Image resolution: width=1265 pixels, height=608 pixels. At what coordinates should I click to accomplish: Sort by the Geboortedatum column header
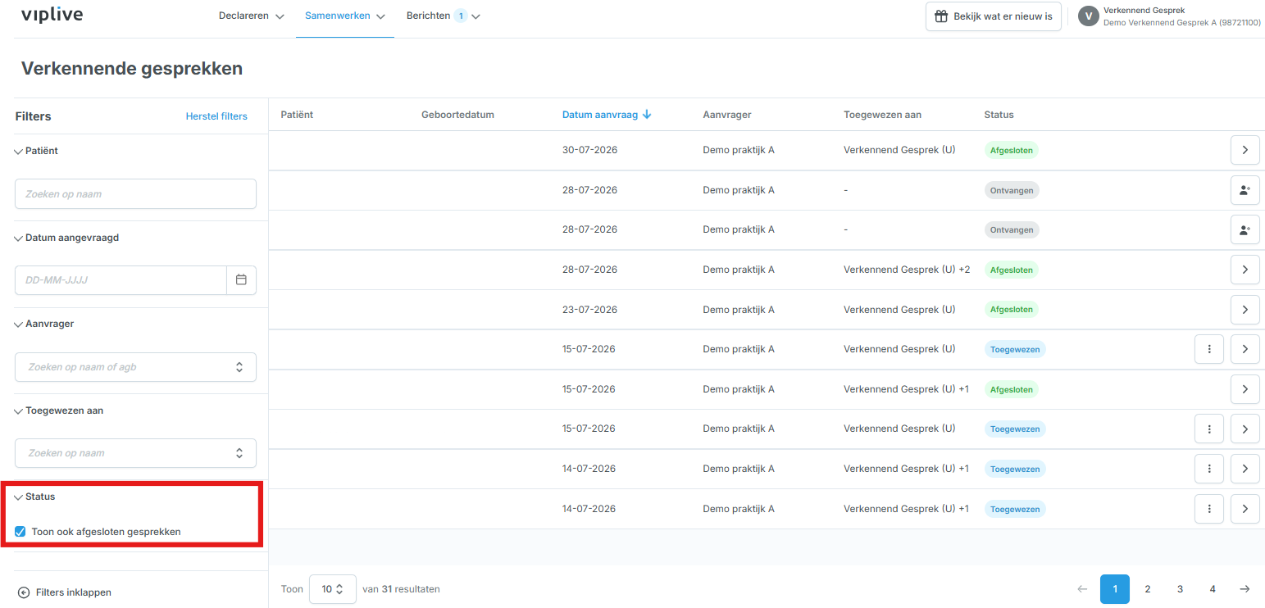tap(457, 115)
